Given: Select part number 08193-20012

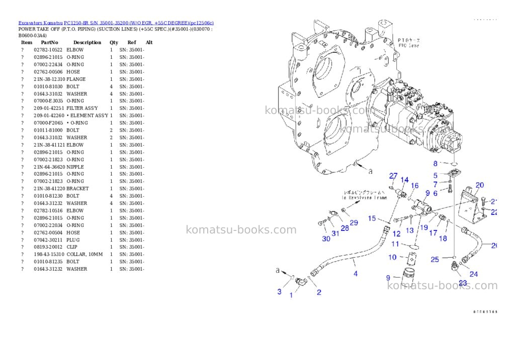Looking at the screenshot, I should (x=48, y=247).
